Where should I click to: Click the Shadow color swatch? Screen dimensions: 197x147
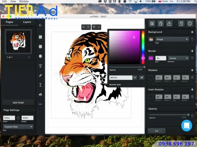coord(151,77)
